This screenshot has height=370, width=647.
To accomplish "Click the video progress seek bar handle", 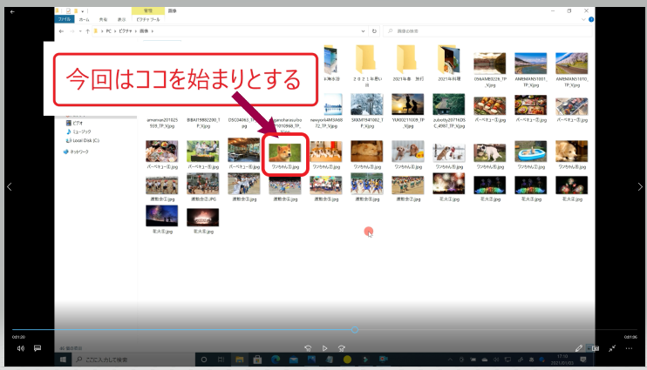I will coord(355,330).
